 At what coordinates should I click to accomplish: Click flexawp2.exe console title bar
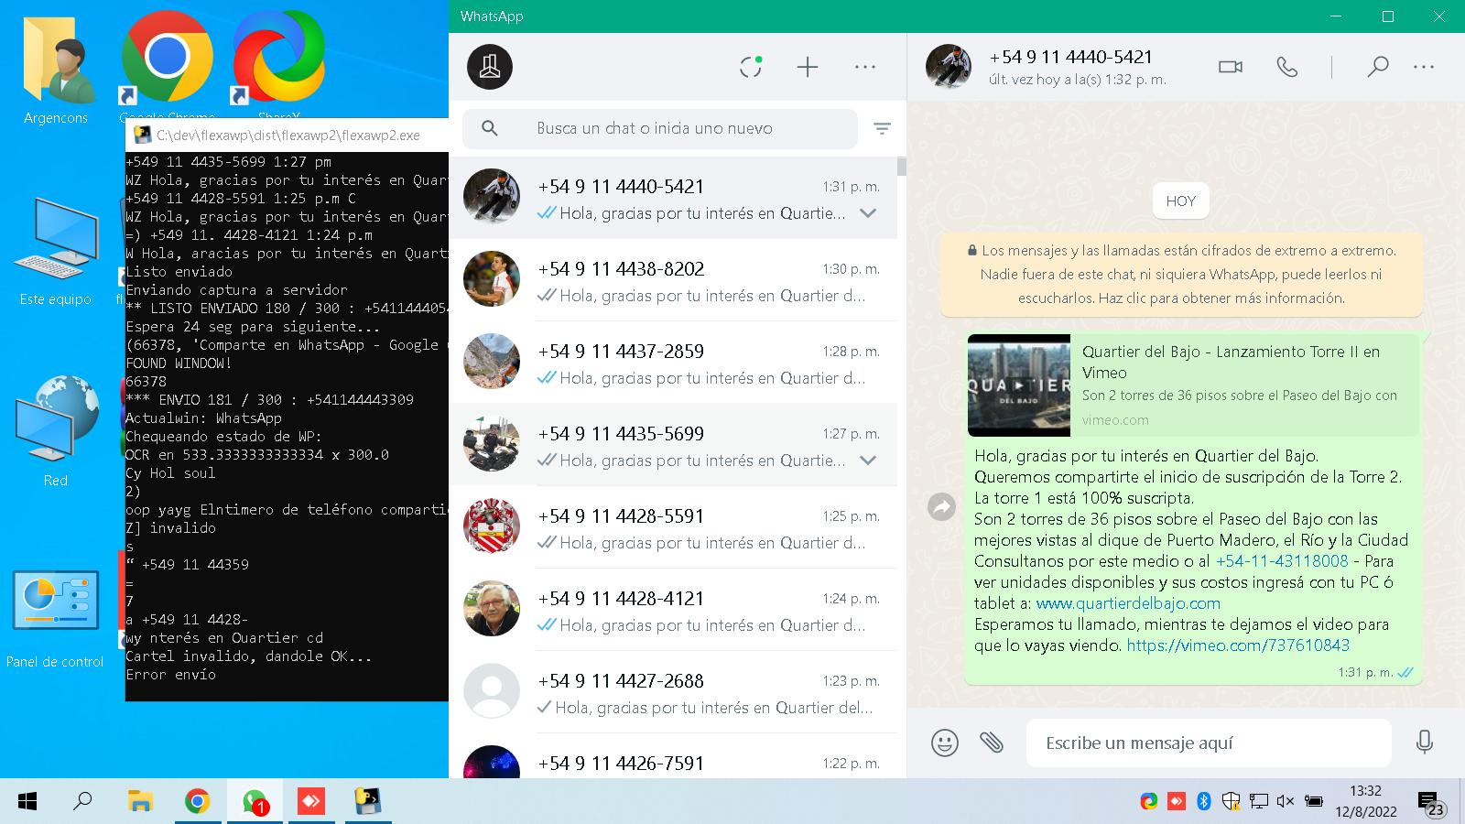tap(288, 135)
